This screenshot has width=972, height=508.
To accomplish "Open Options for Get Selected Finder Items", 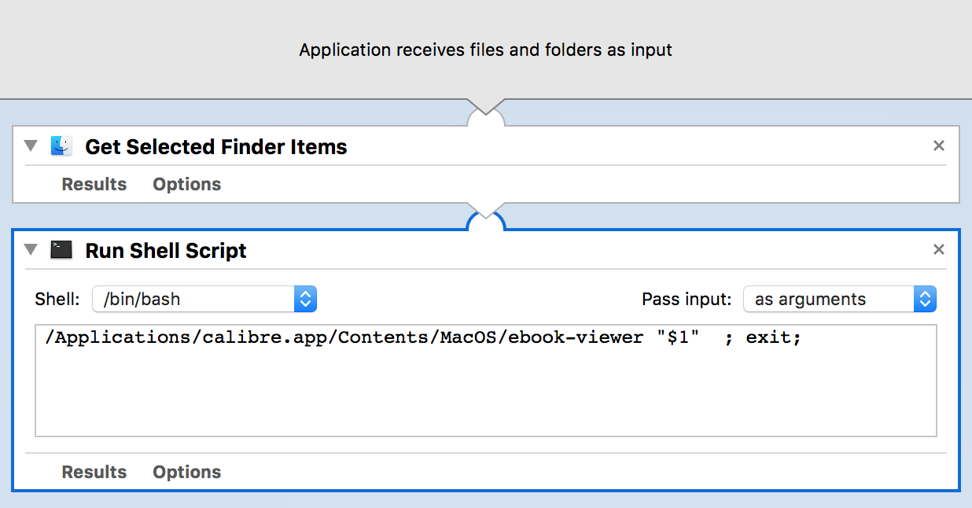I will coord(186,184).
